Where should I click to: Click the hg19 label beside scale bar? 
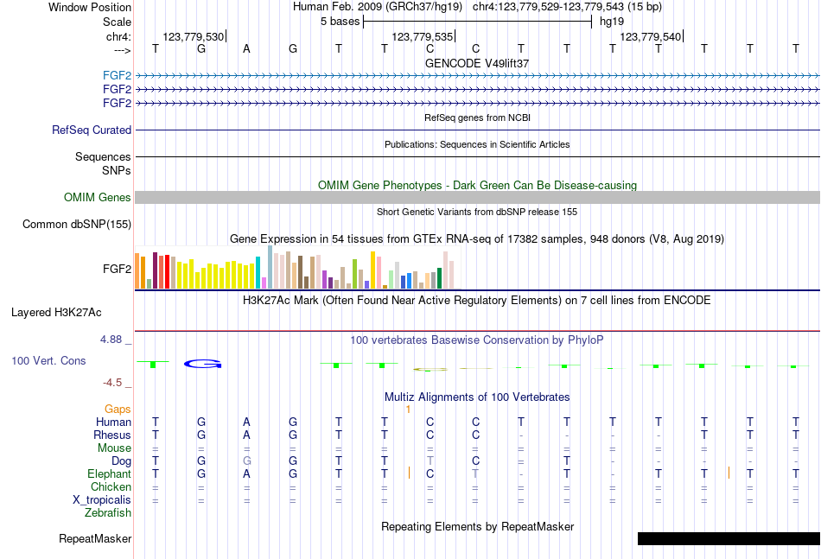[612, 22]
